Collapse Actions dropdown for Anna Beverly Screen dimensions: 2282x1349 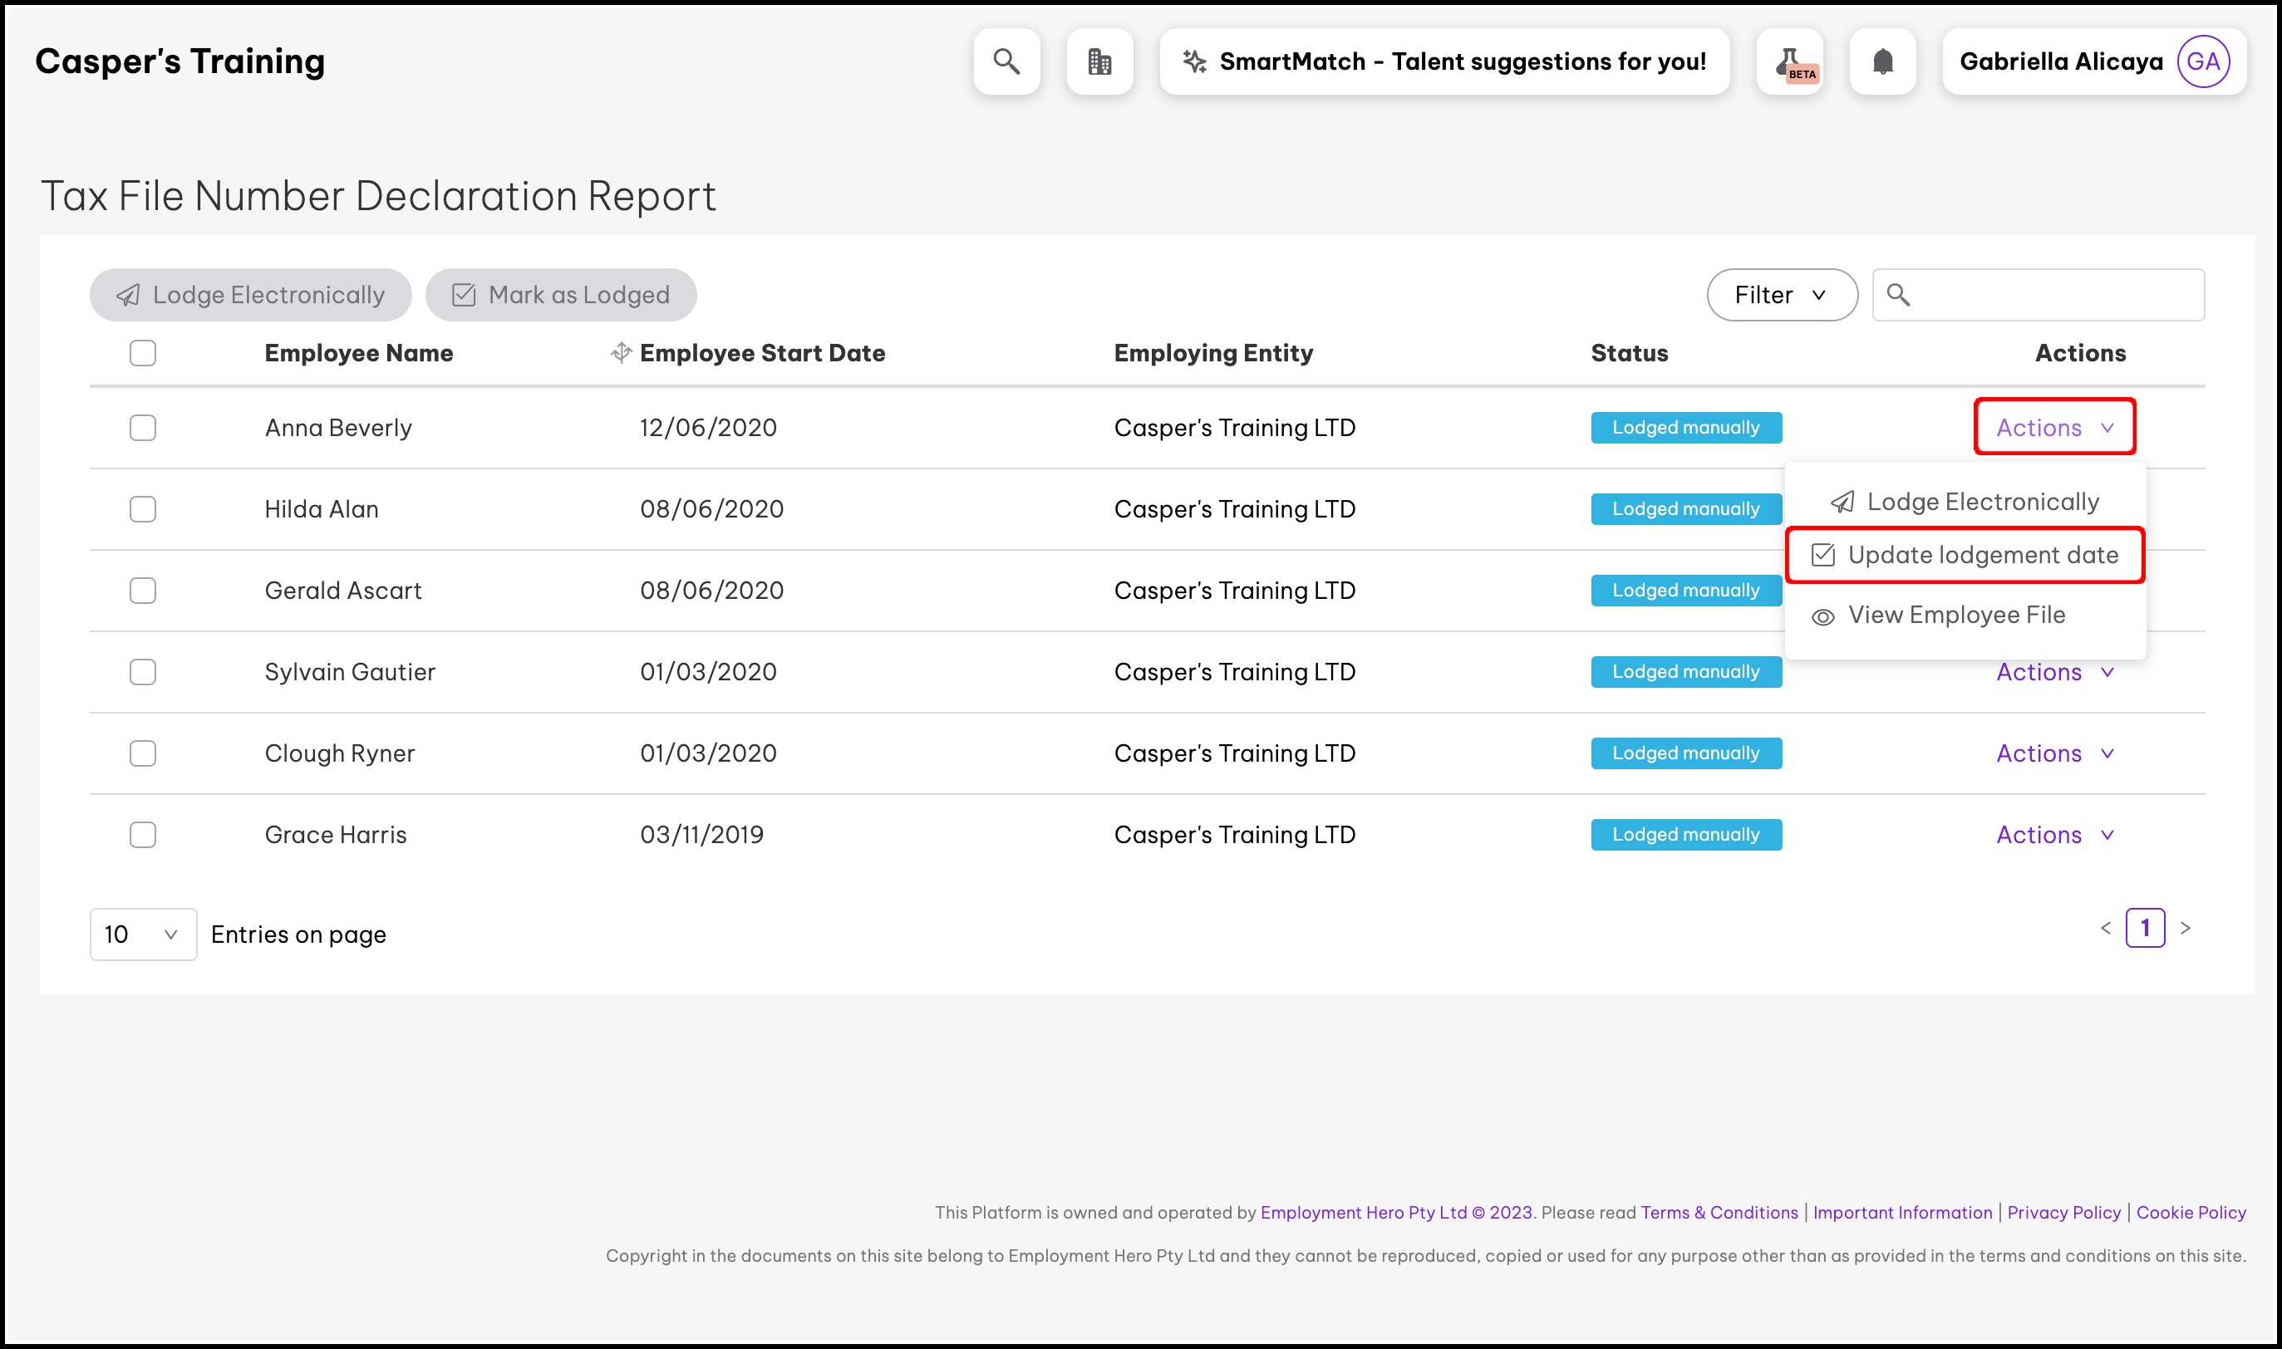[x=2054, y=427]
